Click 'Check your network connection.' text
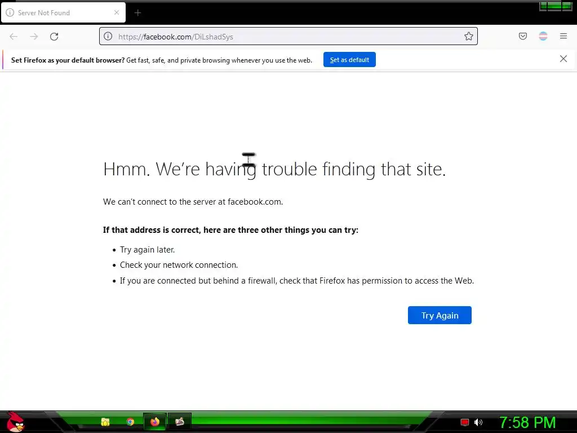Screen dimensions: 577x433 pos(179,265)
